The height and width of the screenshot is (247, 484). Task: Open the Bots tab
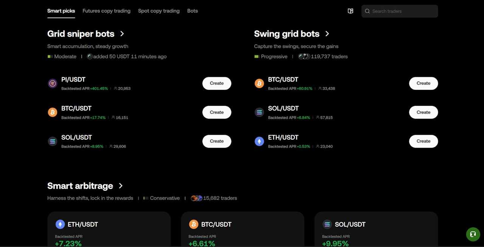[192, 11]
